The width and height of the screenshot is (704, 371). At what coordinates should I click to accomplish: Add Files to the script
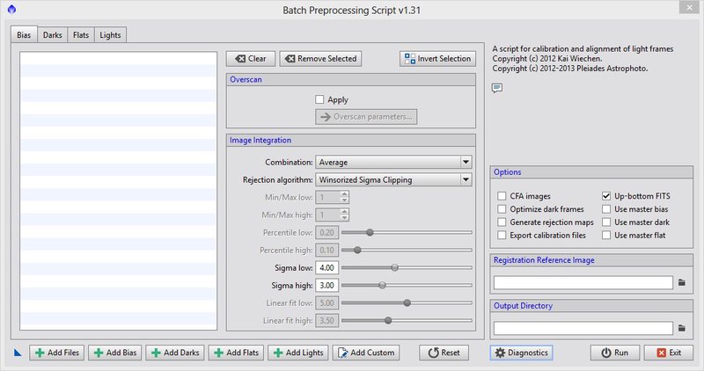[x=57, y=353]
